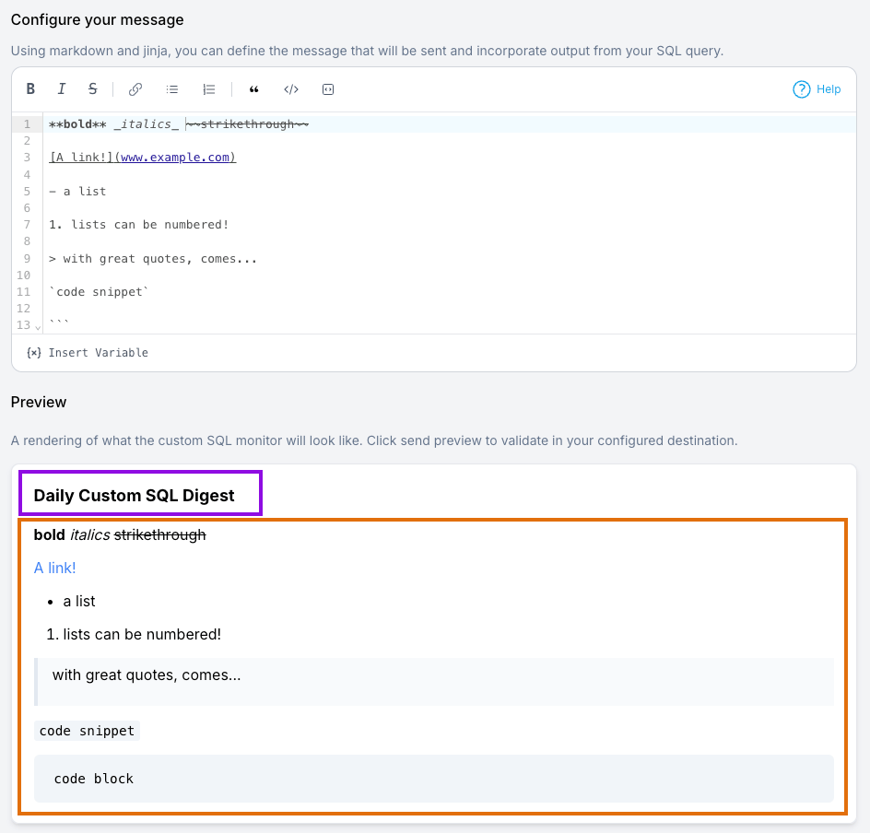Apply strikethrough formatting with the S icon
The height and width of the screenshot is (833, 870).
click(x=93, y=88)
